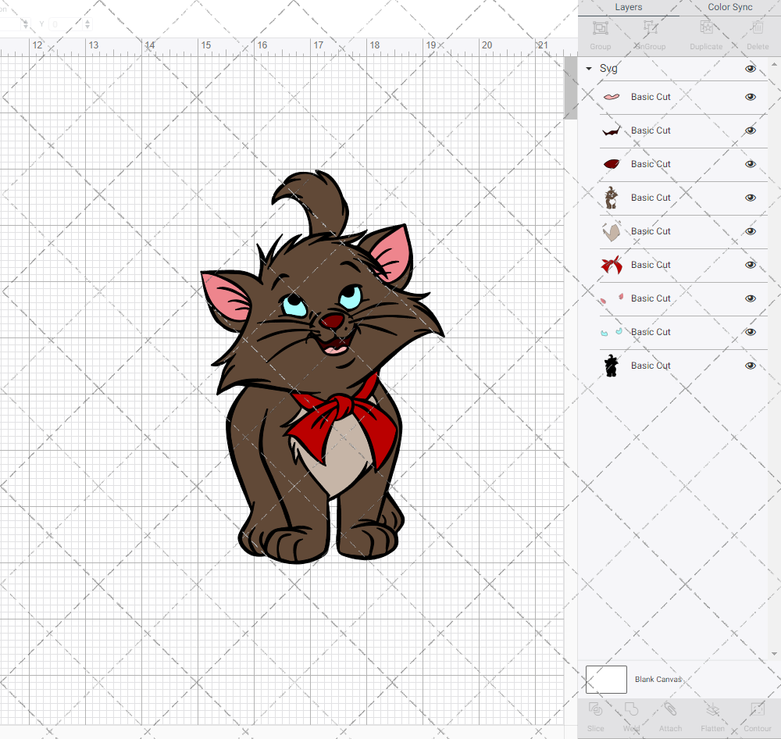Select the red bow layer thumbnail
781x739 pixels.
(612, 265)
